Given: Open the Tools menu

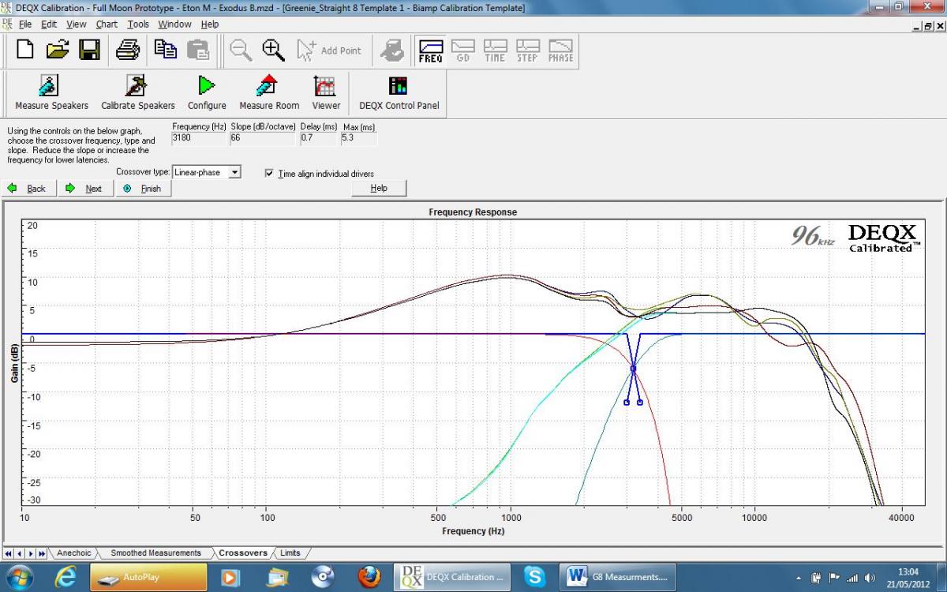Looking at the screenshot, I should [x=138, y=24].
